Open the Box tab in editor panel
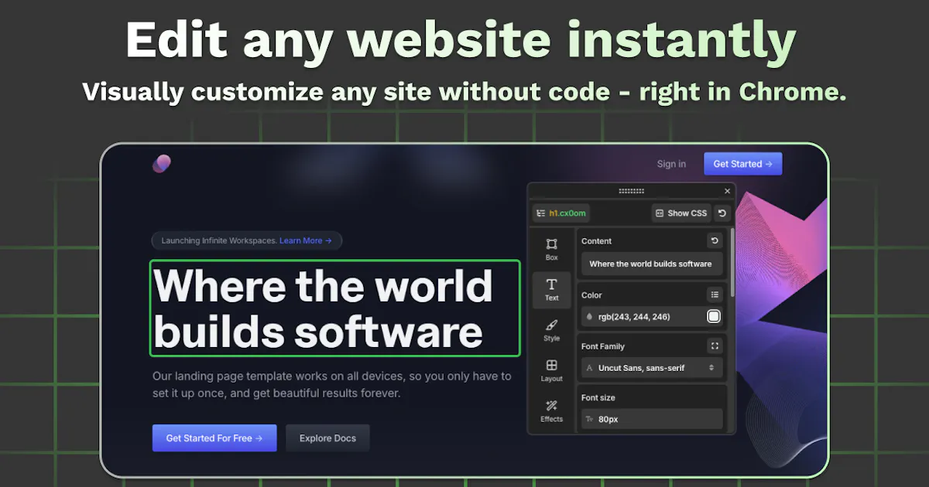This screenshot has width=929, height=487. tap(551, 249)
